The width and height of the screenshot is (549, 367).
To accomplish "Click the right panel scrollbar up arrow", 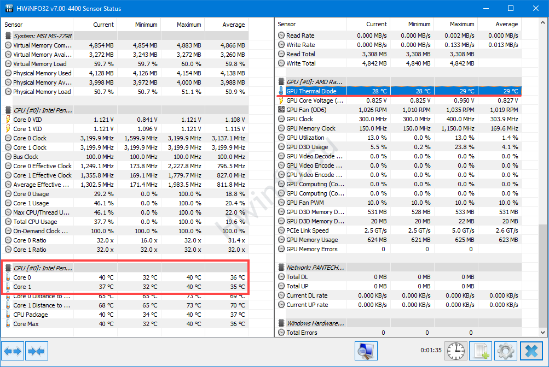I will [x=542, y=23].
